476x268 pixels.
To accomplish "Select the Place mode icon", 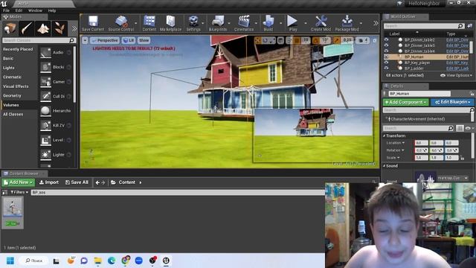I will (x=10, y=28).
